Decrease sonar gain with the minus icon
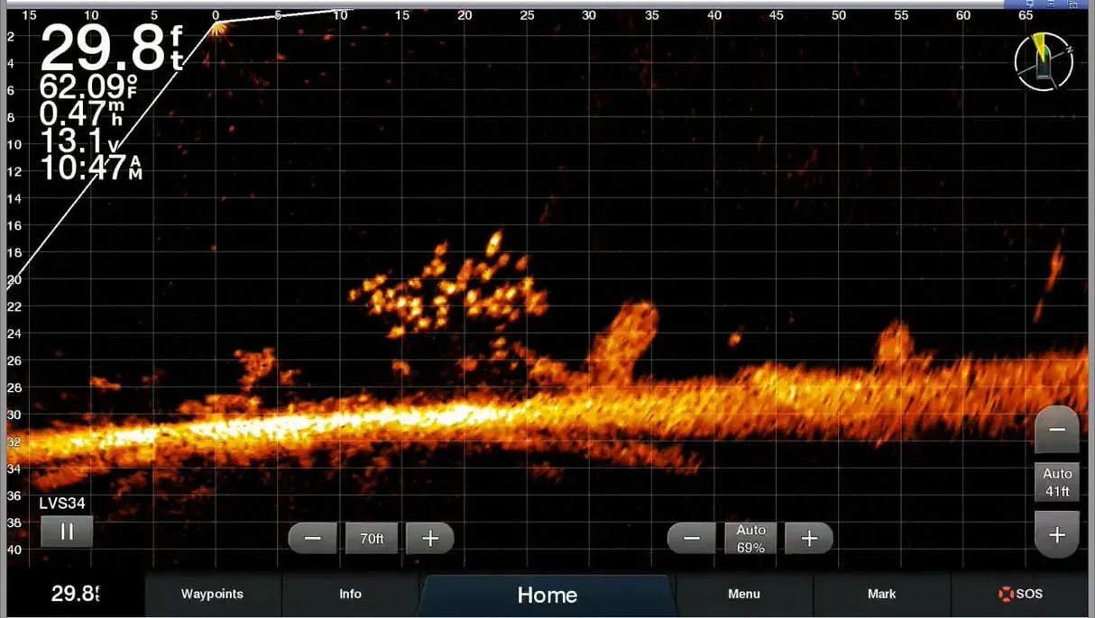The height and width of the screenshot is (618, 1095). [691, 538]
